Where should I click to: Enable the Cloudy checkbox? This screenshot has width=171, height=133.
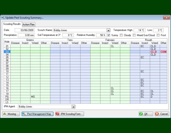click(x=121, y=35)
